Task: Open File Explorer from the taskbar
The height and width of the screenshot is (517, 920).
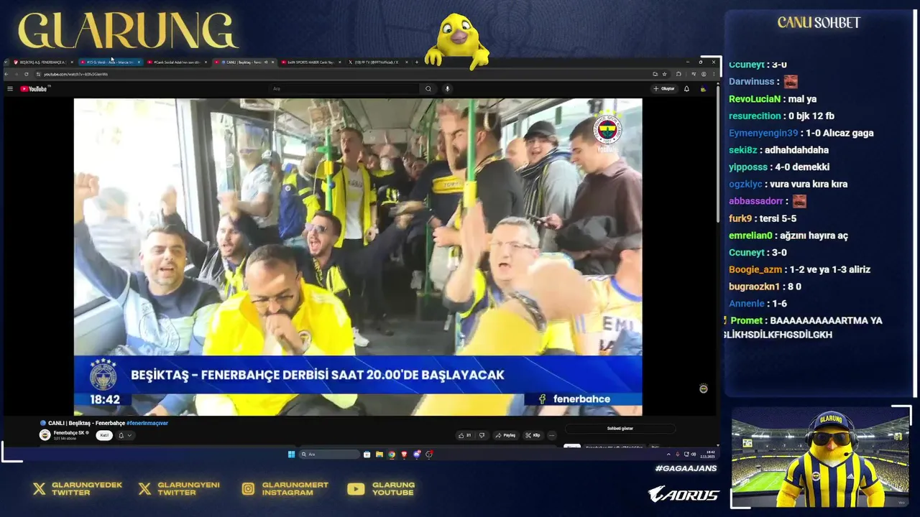Action: click(x=379, y=454)
